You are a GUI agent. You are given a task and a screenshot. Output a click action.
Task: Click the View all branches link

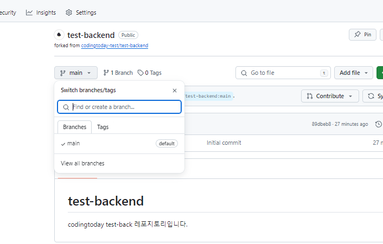pos(82,163)
